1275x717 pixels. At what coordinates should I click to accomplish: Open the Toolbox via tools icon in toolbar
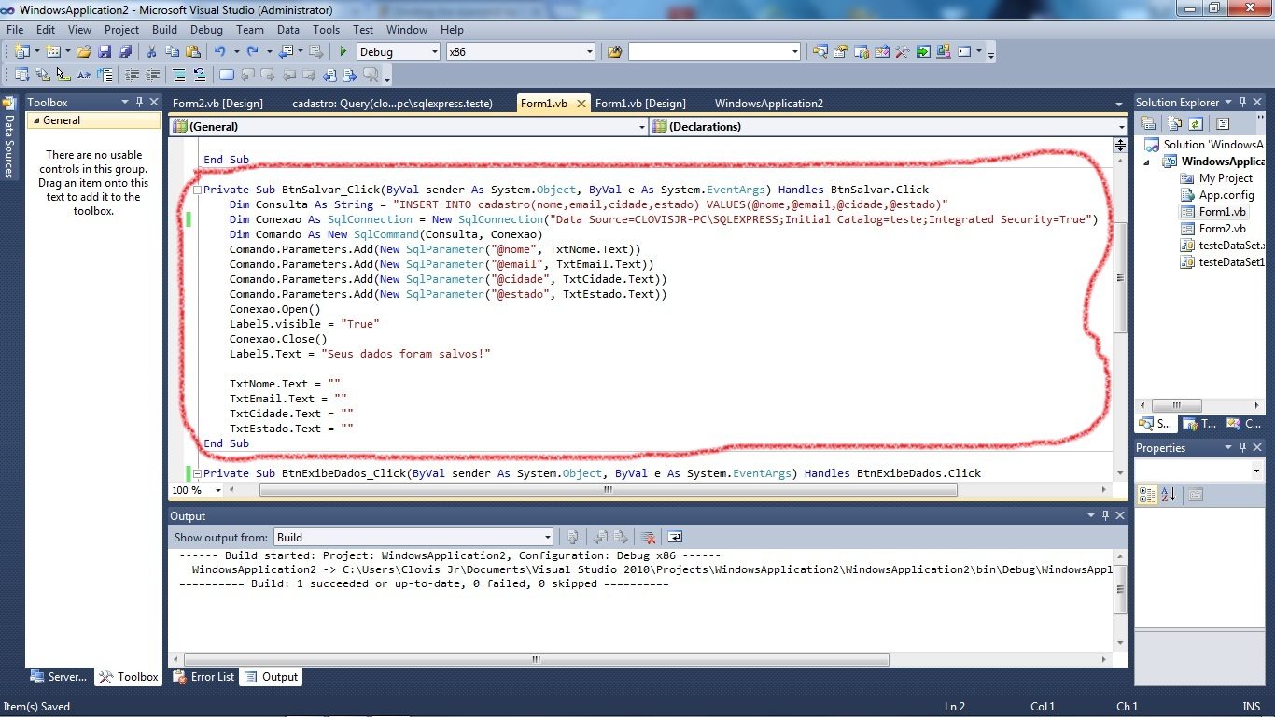point(903,52)
